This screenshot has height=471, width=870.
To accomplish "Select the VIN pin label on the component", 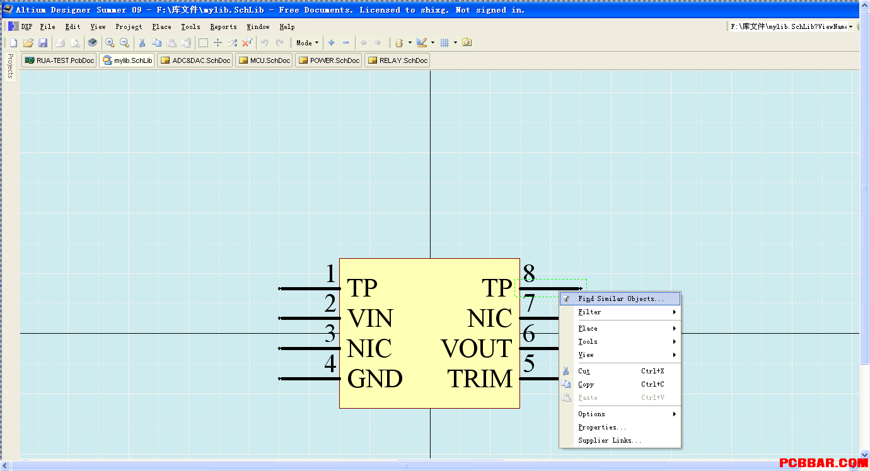I will click(x=370, y=319).
